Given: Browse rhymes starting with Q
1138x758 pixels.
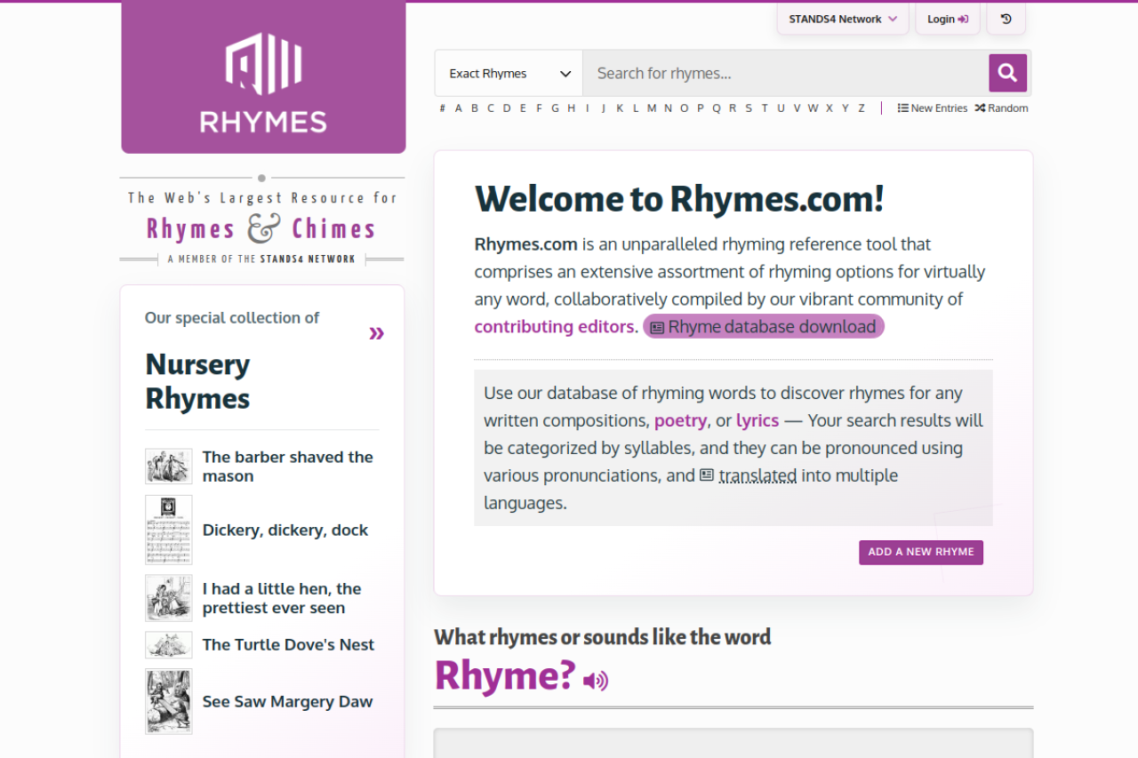Looking at the screenshot, I should [716, 108].
